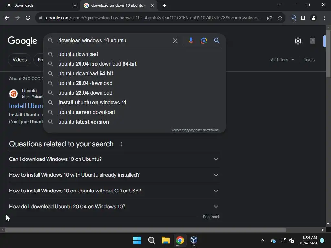Open more options beside related questions
This screenshot has height=248, width=331.
(121, 144)
